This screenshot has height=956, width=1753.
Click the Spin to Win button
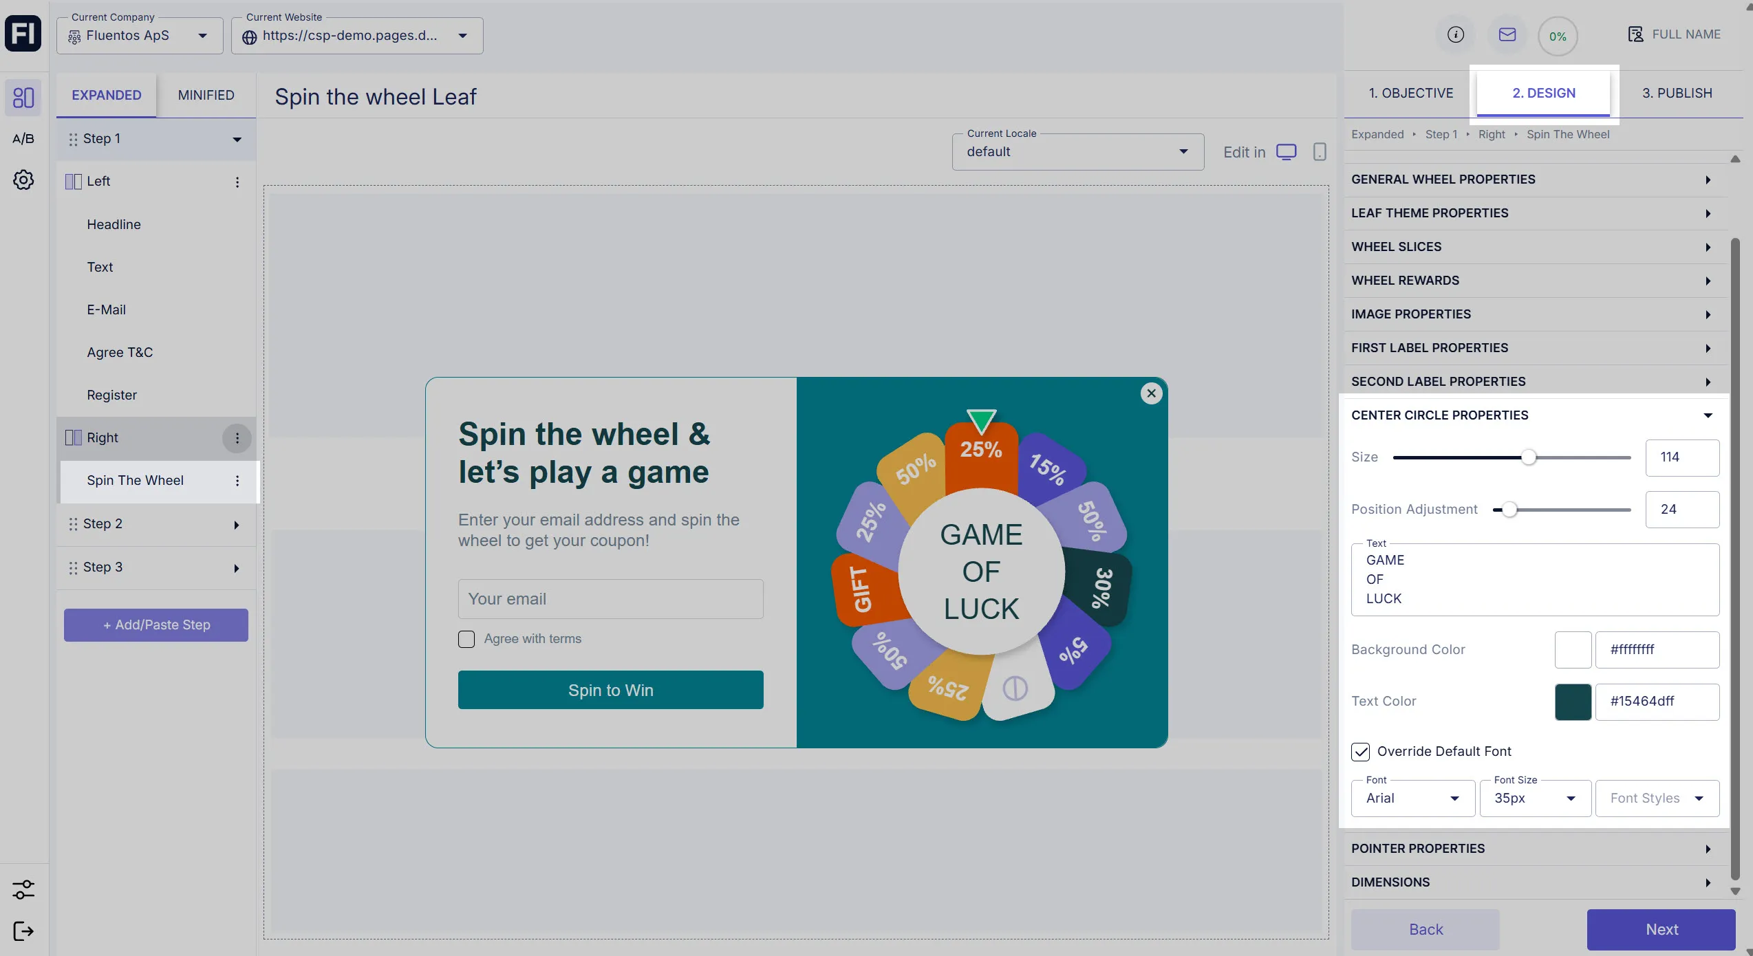coord(610,690)
